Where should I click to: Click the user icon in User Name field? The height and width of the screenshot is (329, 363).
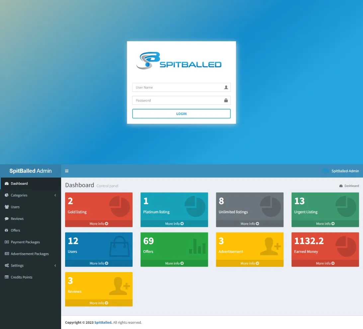point(226,87)
